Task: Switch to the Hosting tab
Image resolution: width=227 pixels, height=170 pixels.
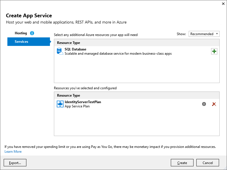Action: pos(21,33)
